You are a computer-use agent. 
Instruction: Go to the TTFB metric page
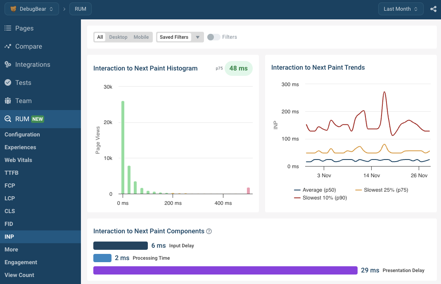point(12,173)
